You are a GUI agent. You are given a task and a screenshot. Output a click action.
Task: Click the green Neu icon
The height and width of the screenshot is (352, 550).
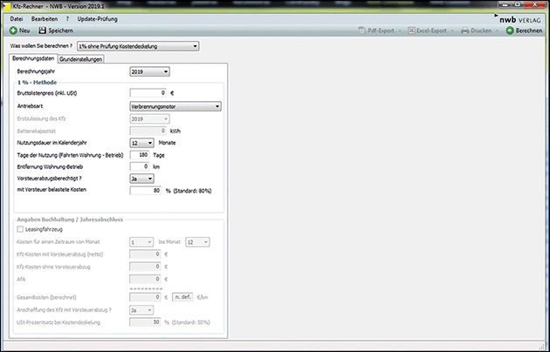[13, 30]
